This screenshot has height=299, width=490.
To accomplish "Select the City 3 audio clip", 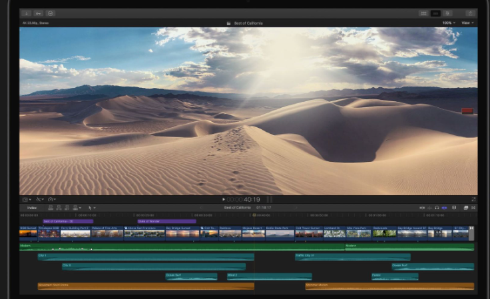I will tap(154, 266).
